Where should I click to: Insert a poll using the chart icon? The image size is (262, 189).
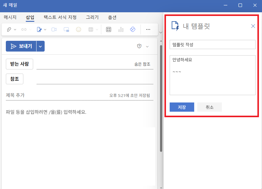[121, 29]
